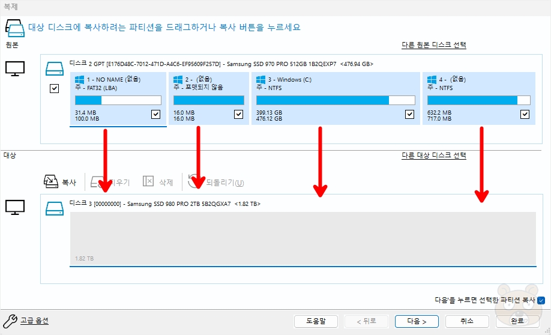Click the 399.13 GB used size text
This screenshot has width=551, height=335.
pos(269,112)
